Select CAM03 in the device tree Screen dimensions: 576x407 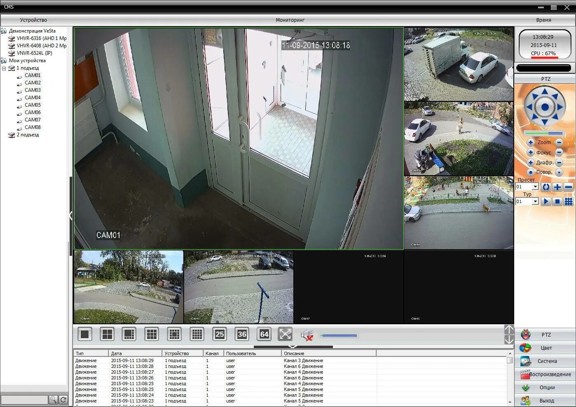[33, 90]
